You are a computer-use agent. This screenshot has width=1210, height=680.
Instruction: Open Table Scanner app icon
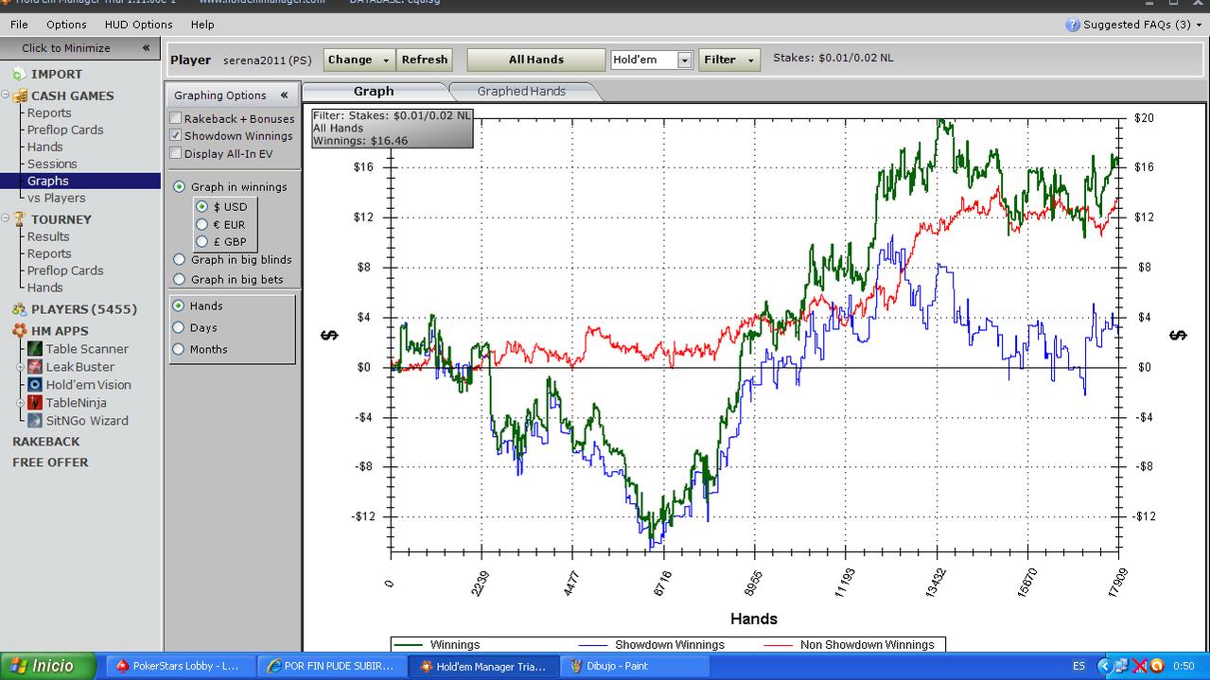[35, 349]
